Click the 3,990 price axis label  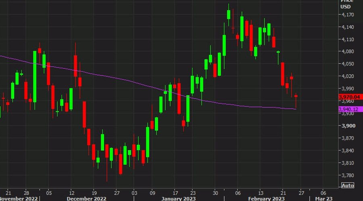tap(347, 89)
